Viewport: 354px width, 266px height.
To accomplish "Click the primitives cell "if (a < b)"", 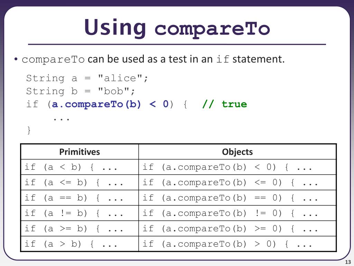I will click(x=80, y=167).
